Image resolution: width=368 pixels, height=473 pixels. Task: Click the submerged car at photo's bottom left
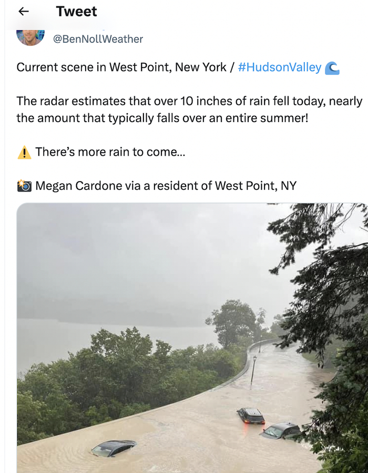coord(114,448)
